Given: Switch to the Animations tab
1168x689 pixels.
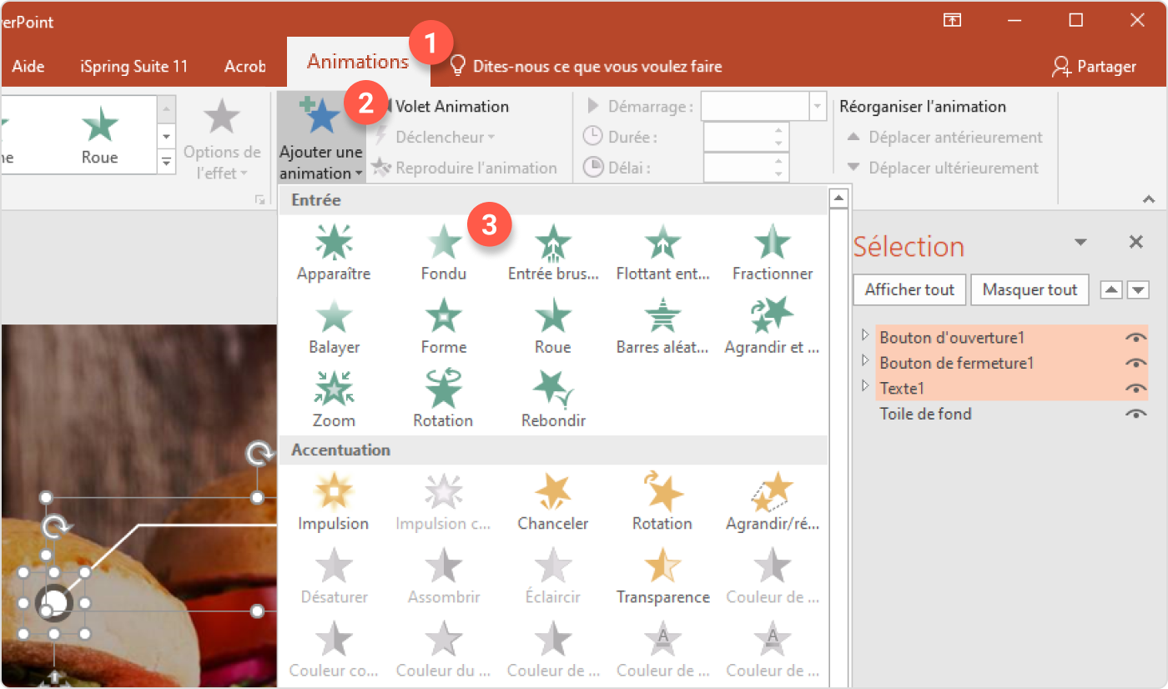Looking at the screenshot, I should pyautogui.click(x=357, y=62).
